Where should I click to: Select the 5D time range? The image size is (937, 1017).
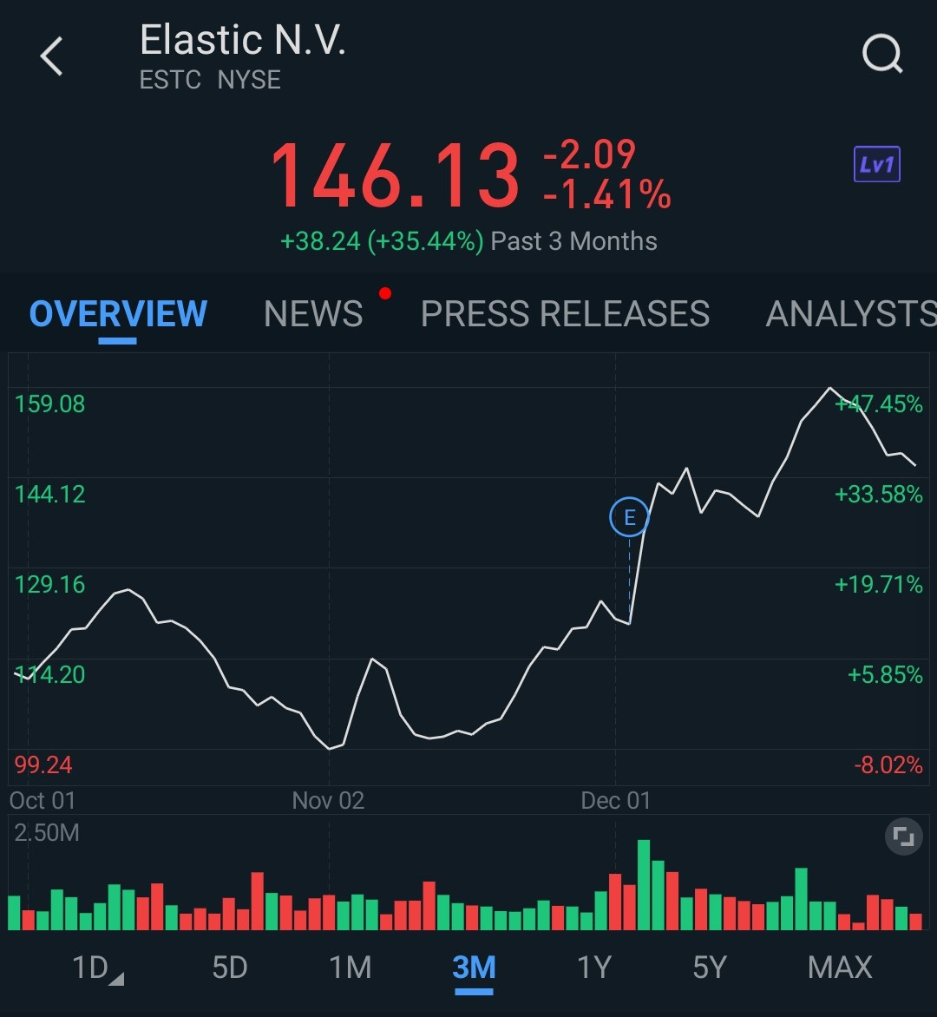click(x=230, y=968)
